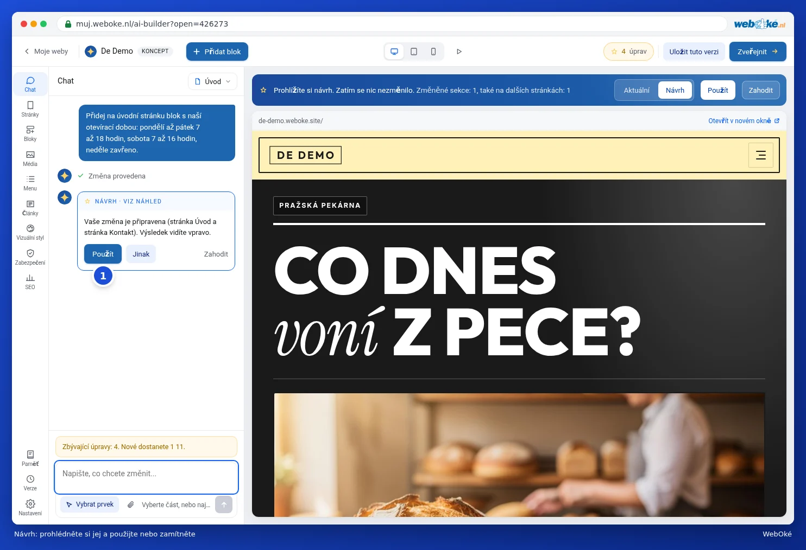
Task: Open the Bloky sidebar section
Action: pos(30,133)
